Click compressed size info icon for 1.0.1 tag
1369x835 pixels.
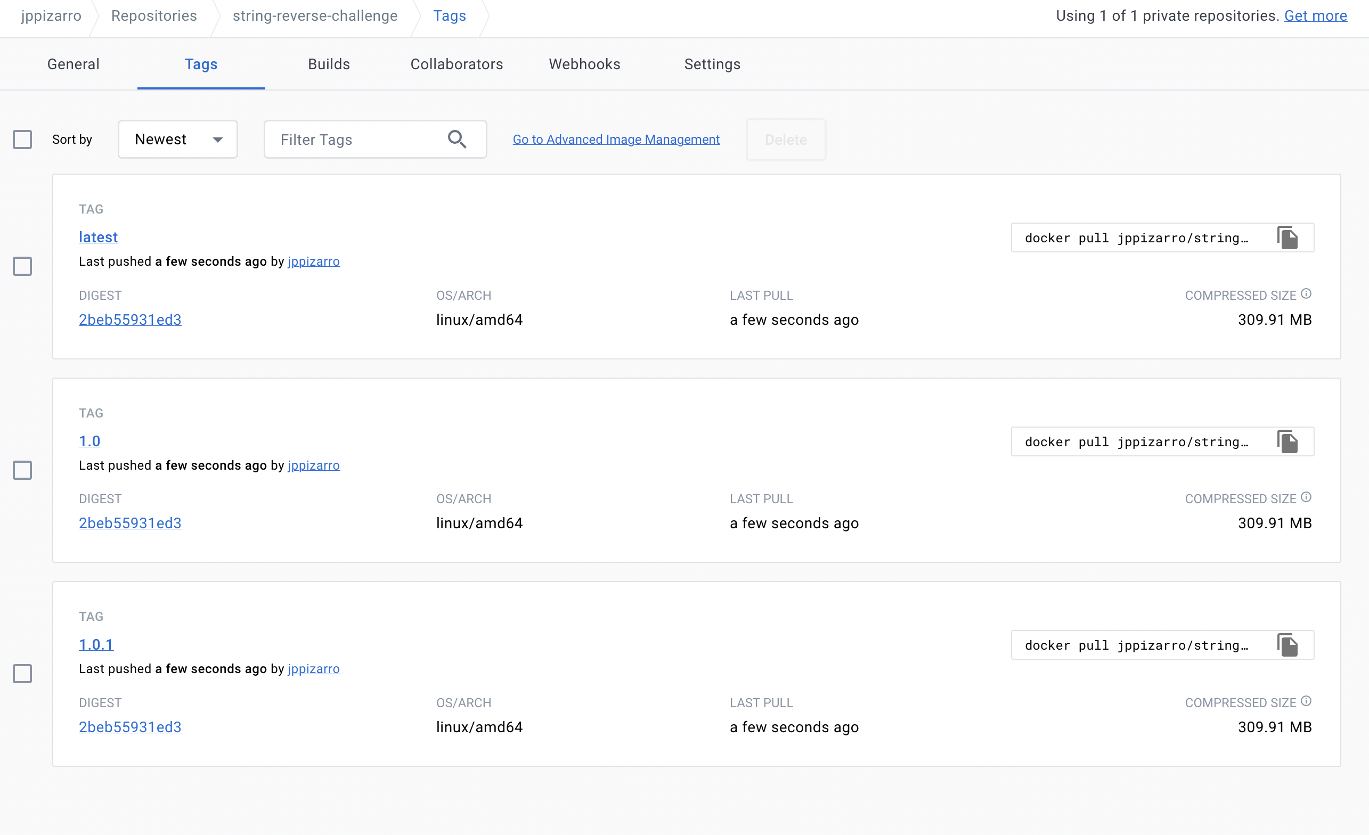tap(1306, 701)
